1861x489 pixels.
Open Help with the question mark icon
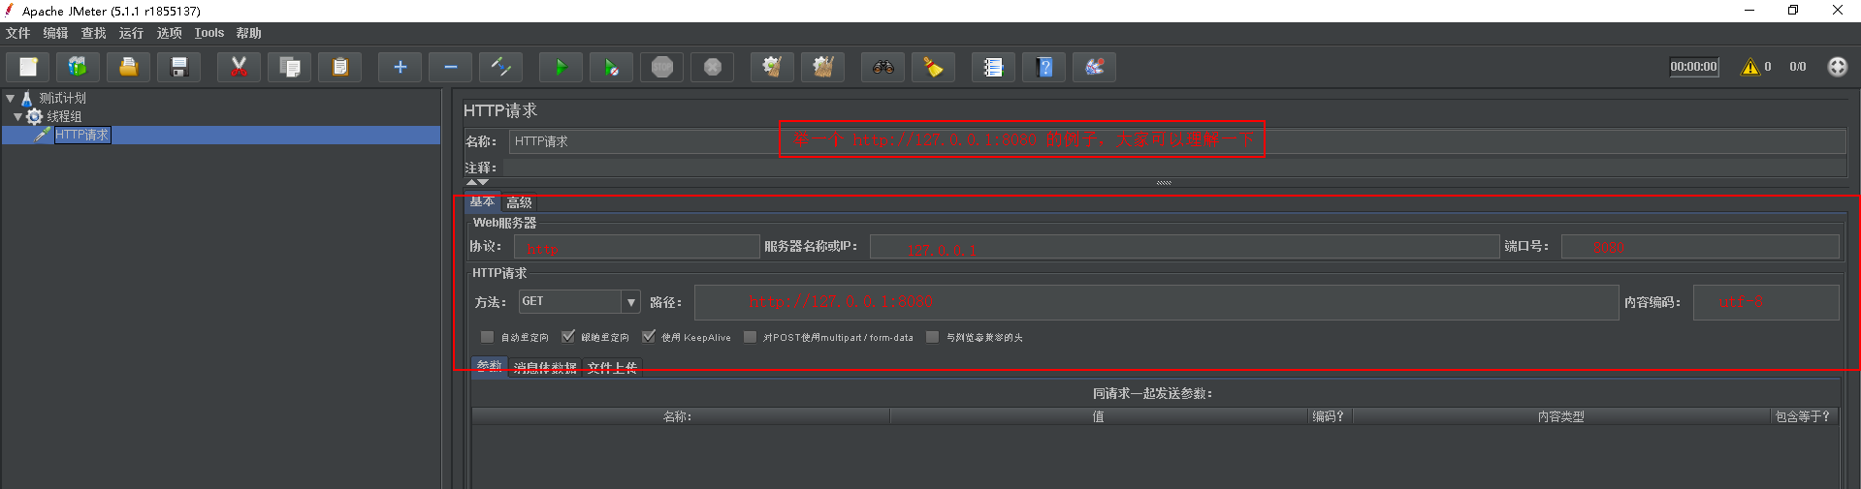(1044, 67)
